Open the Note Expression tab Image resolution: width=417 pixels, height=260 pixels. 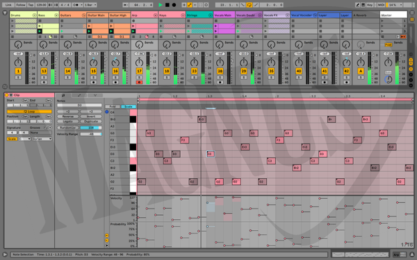(x=95, y=95)
